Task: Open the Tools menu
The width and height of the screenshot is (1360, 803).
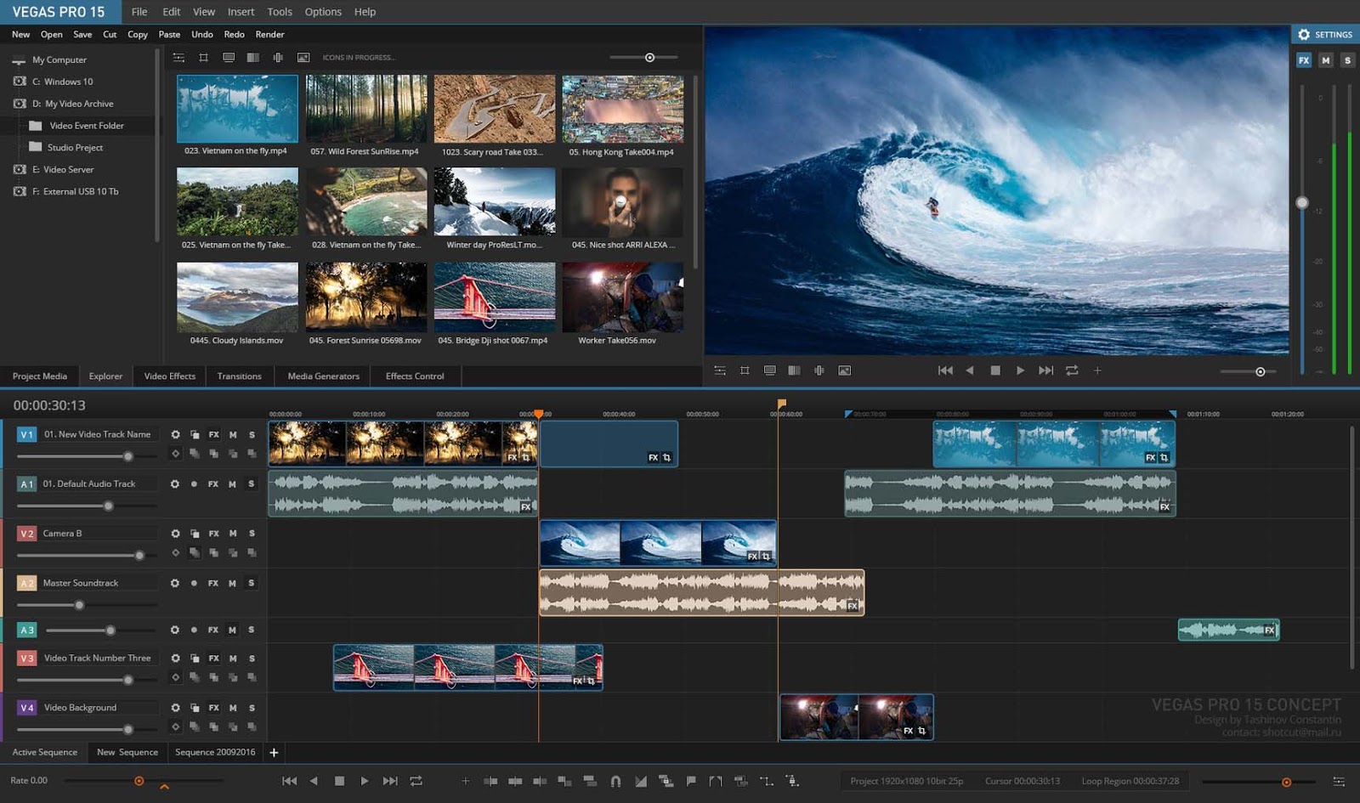Action: click(x=280, y=12)
